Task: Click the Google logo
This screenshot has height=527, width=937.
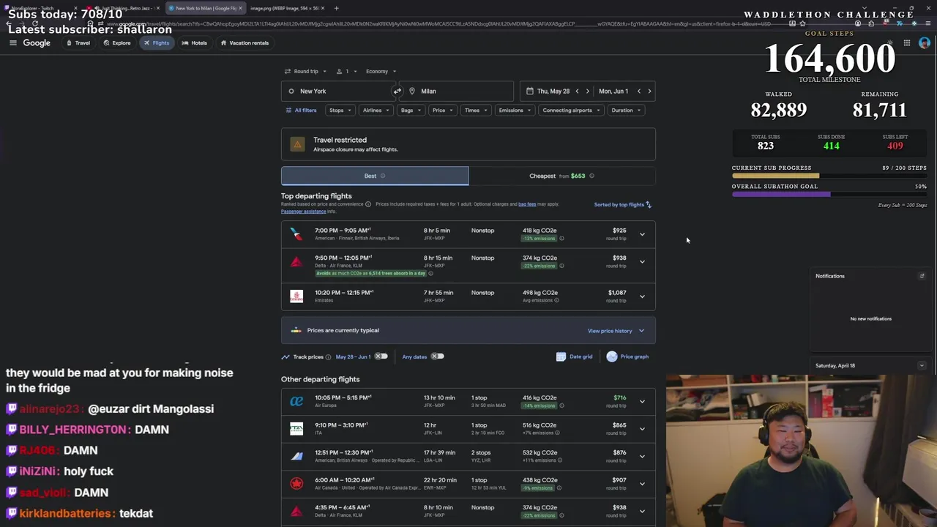Action: click(x=37, y=43)
